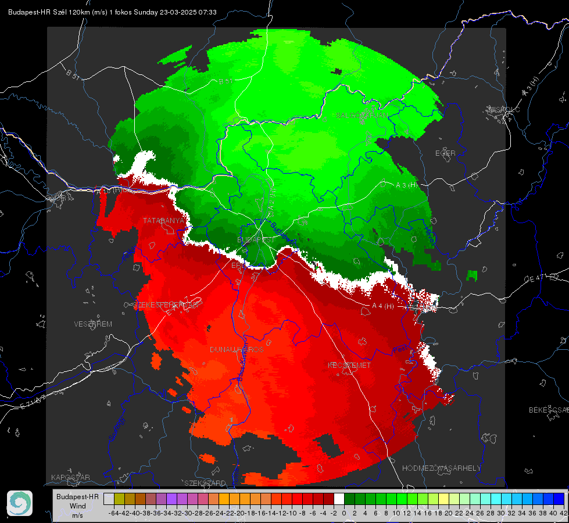Click the radar title text with date
Screen dimensions: 569x523
click(x=112, y=12)
